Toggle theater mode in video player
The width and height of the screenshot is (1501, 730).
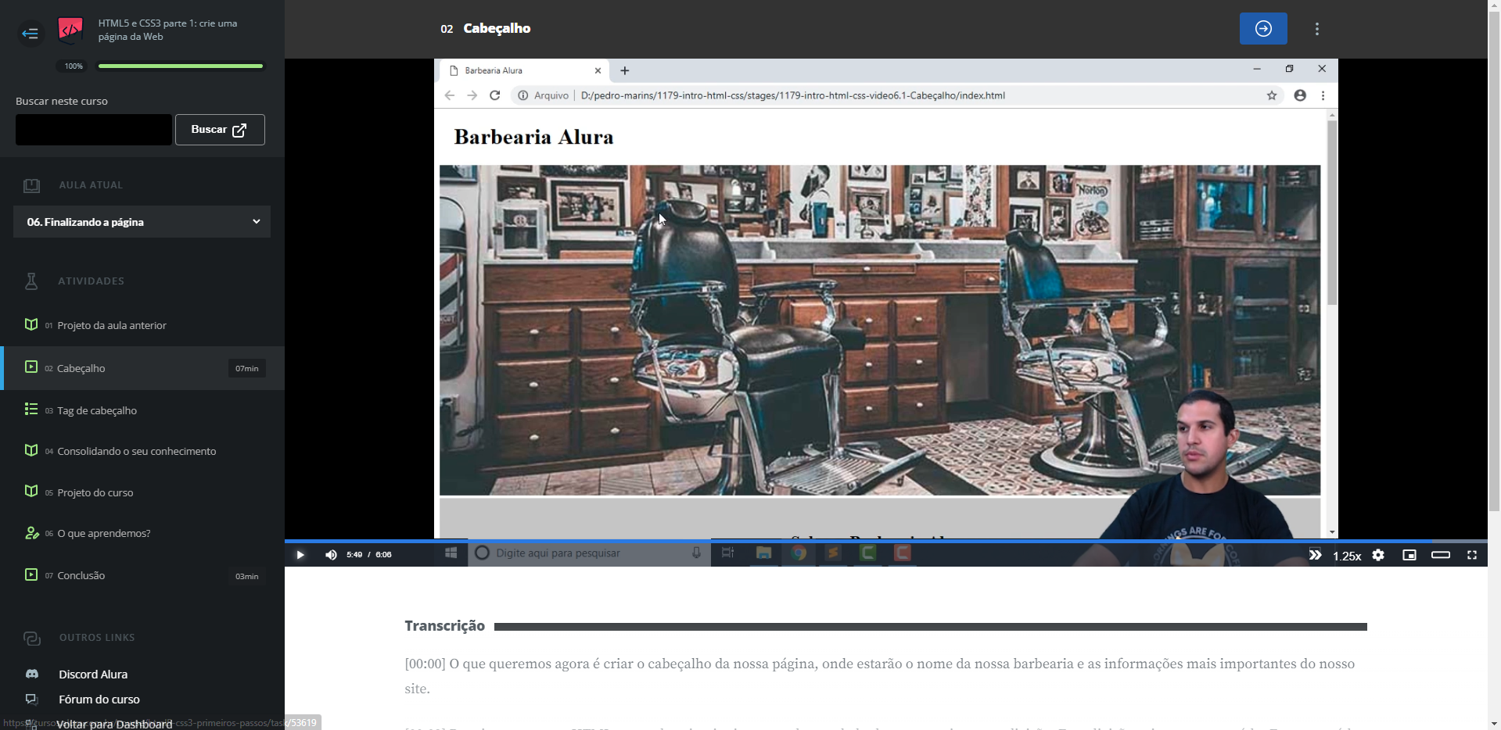(x=1441, y=555)
